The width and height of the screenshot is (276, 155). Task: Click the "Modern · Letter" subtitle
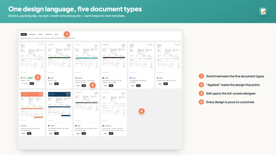(x=25, y=81)
